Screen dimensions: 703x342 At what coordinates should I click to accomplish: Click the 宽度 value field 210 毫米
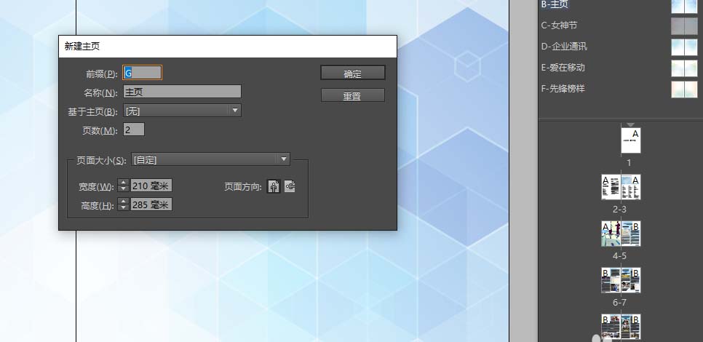(151, 186)
